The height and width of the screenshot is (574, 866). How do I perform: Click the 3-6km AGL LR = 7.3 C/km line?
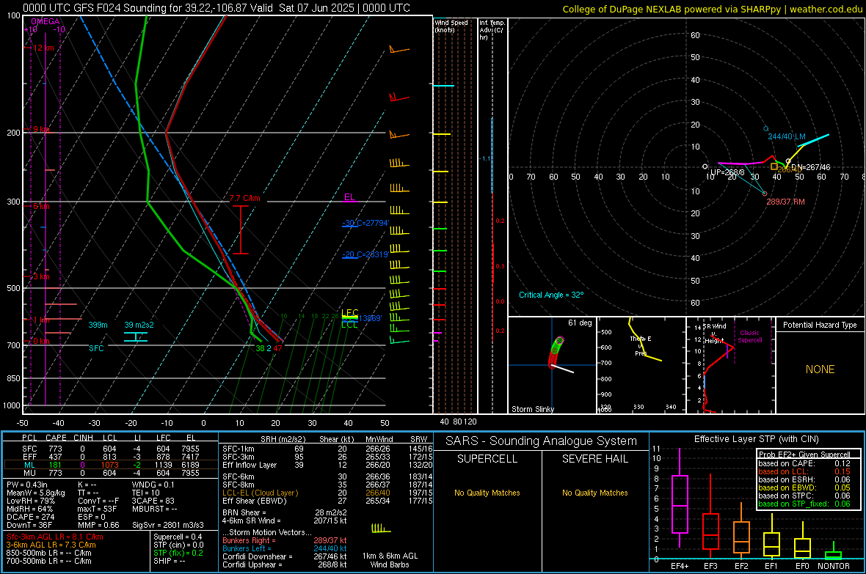(x=51, y=545)
